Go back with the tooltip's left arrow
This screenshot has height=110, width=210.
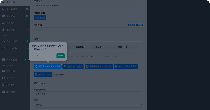pos(33,56)
